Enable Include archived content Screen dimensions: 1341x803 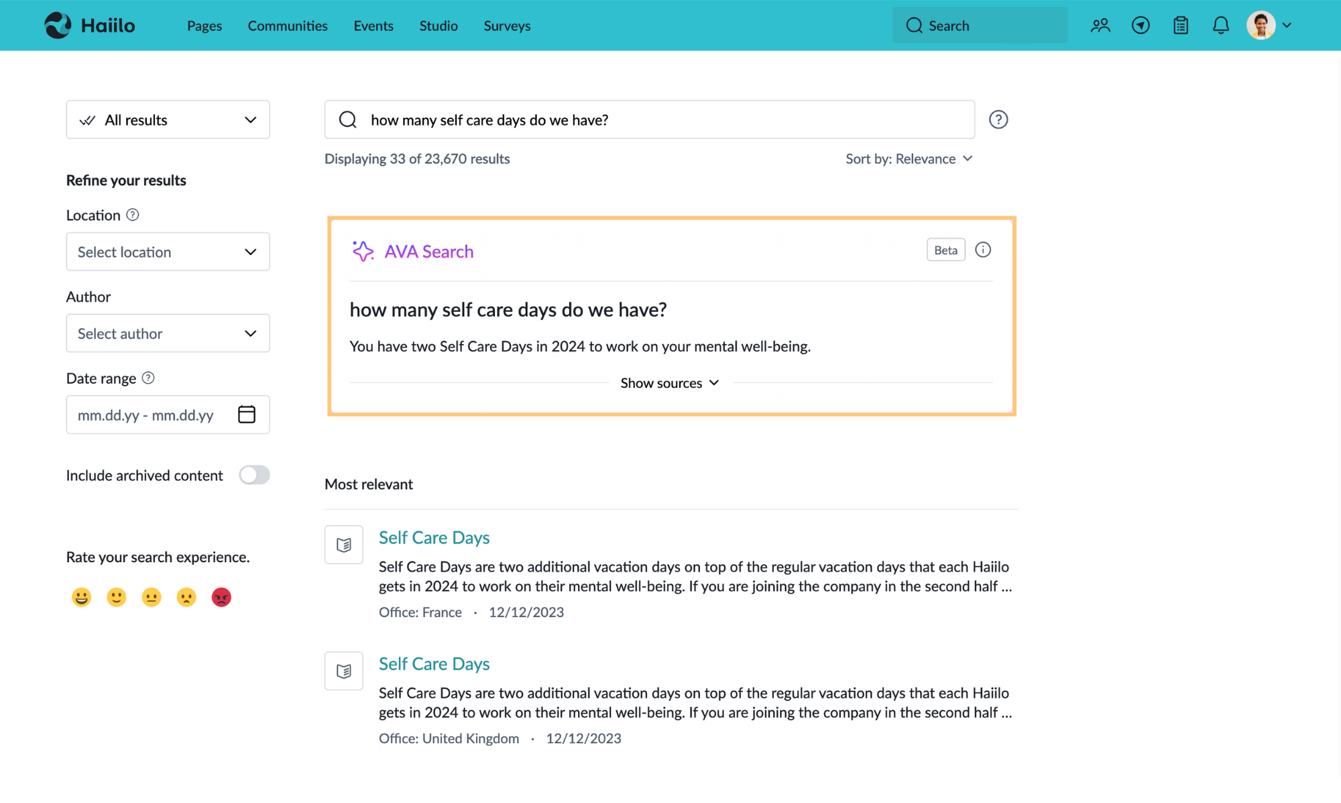pyautogui.click(x=254, y=475)
